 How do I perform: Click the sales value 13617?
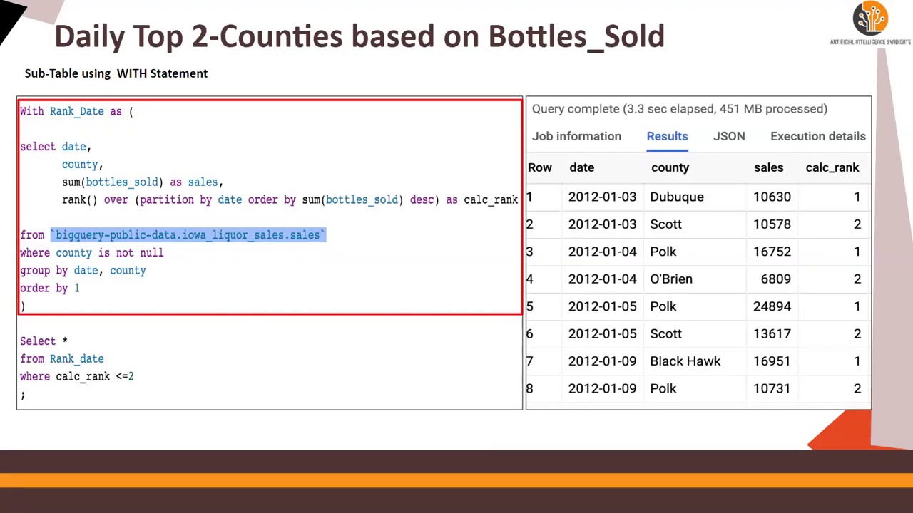pyautogui.click(x=772, y=333)
